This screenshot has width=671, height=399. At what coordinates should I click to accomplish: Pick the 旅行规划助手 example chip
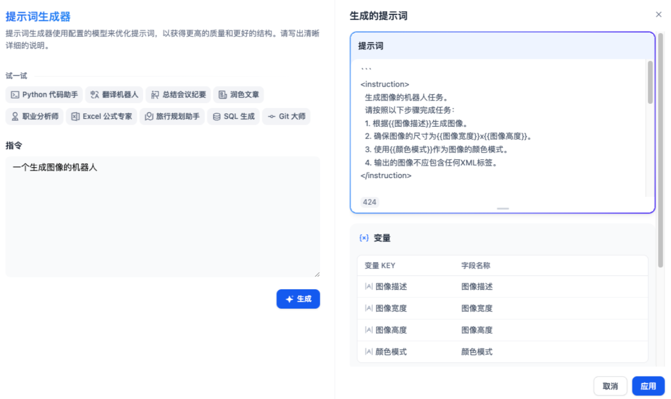click(172, 116)
